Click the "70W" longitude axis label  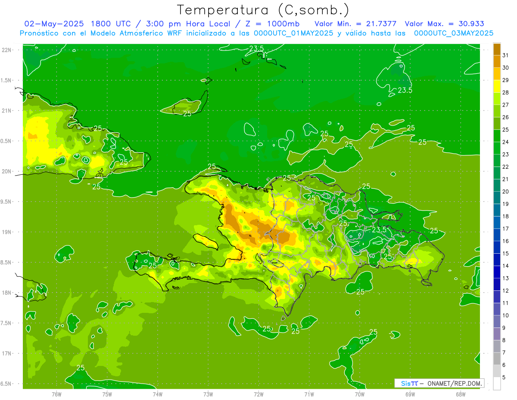(360, 394)
